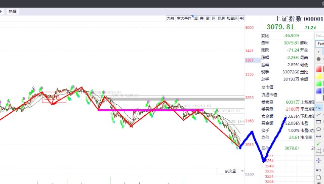The image size is (324, 184).
Task: Open the 重大事件 tab
Action: point(184,18)
